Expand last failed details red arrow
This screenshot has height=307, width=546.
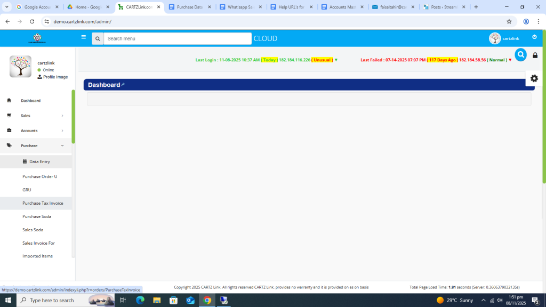510,60
